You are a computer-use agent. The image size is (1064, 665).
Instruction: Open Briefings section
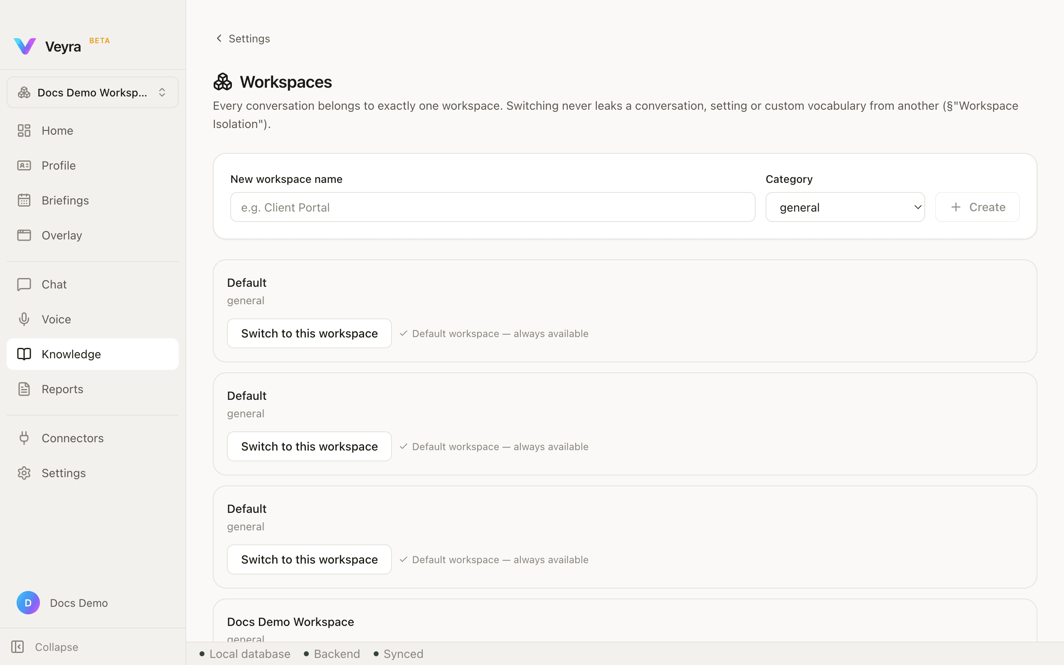(93, 200)
